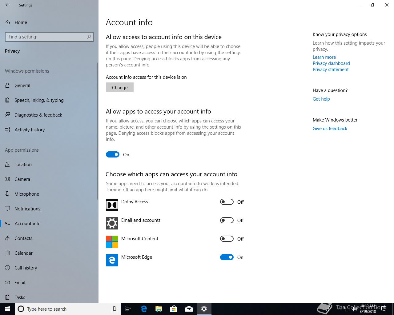
Task: Click the back arrow in Settings
Action: tap(7, 5)
